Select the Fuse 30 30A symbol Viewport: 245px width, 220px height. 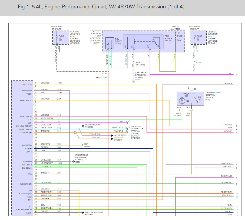(x=57, y=38)
